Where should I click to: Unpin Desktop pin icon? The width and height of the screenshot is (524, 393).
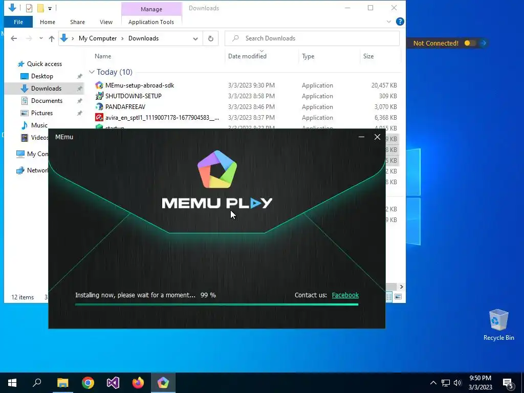[x=79, y=76]
